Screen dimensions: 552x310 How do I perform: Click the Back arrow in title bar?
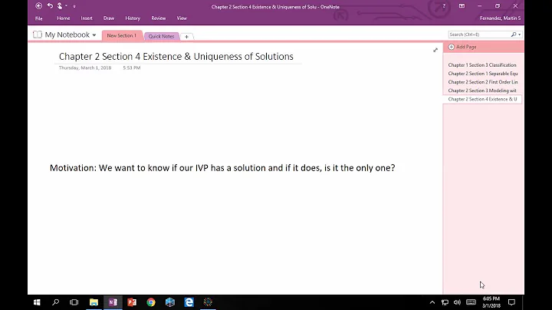[x=39, y=6]
